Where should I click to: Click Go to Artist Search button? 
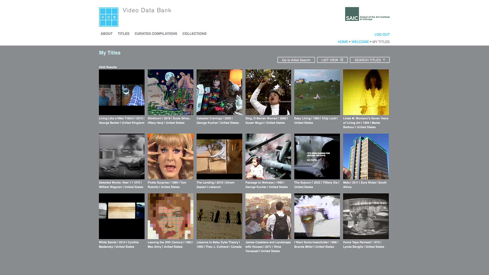(296, 60)
